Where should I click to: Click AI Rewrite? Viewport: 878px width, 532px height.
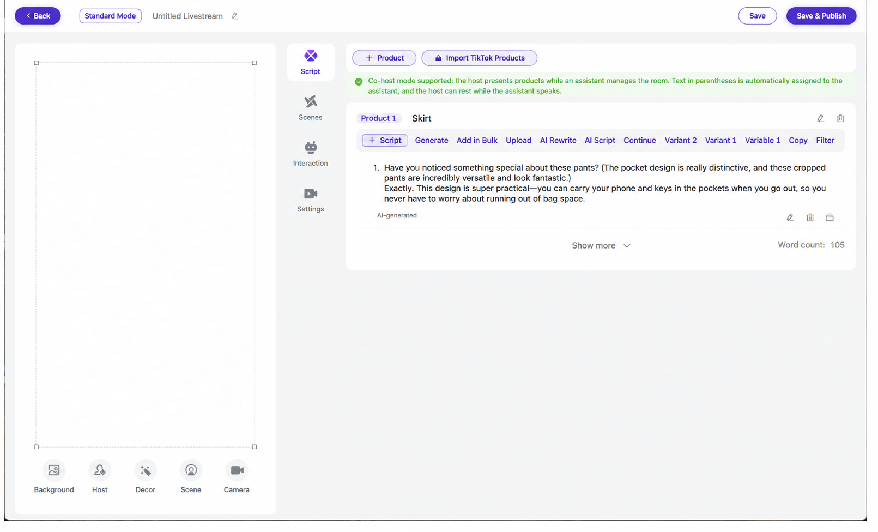pyautogui.click(x=558, y=140)
